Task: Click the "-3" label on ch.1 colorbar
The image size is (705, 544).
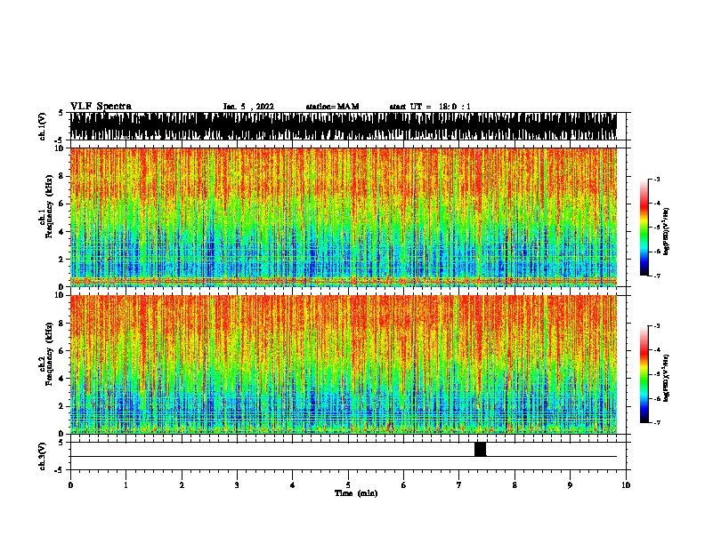Action: click(656, 179)
